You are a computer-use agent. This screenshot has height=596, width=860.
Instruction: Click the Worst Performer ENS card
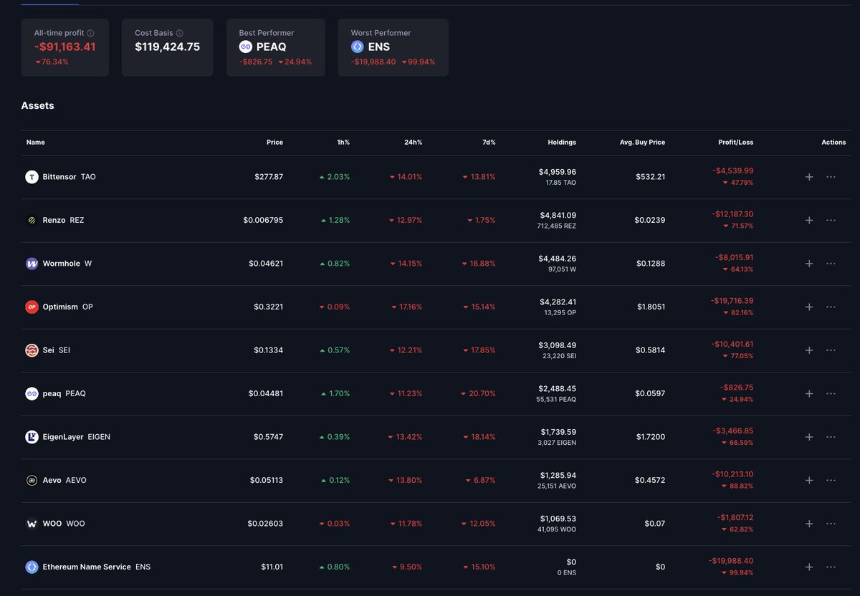[x=393, y=47]
